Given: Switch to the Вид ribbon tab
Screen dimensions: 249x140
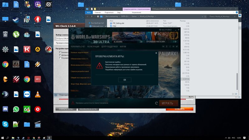Looking at the screenshot, I should click(119, 12).
